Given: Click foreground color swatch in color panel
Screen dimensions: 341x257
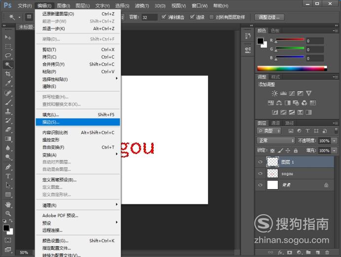Looking at the screenshot, I should pyautogui.click(x=260, y=41).
